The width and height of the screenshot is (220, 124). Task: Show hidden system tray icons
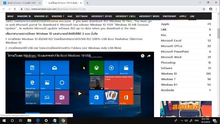pyautogui.click(x=182, y=121)
